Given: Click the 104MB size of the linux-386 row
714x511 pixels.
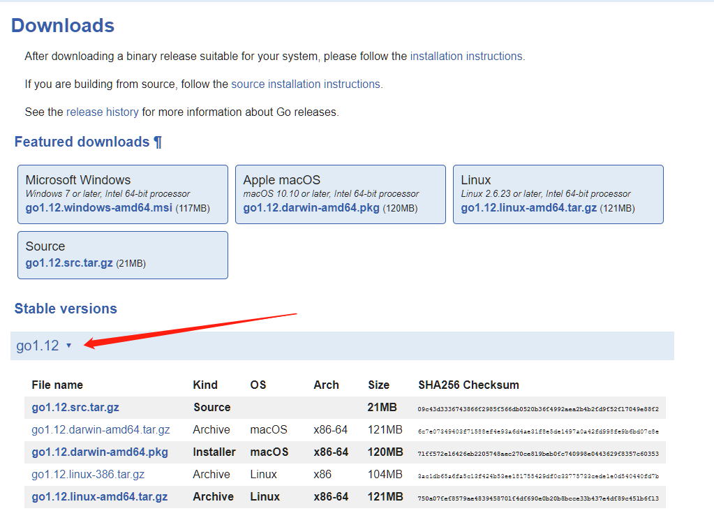Looking at the screenshot, I should coord(385,475).
